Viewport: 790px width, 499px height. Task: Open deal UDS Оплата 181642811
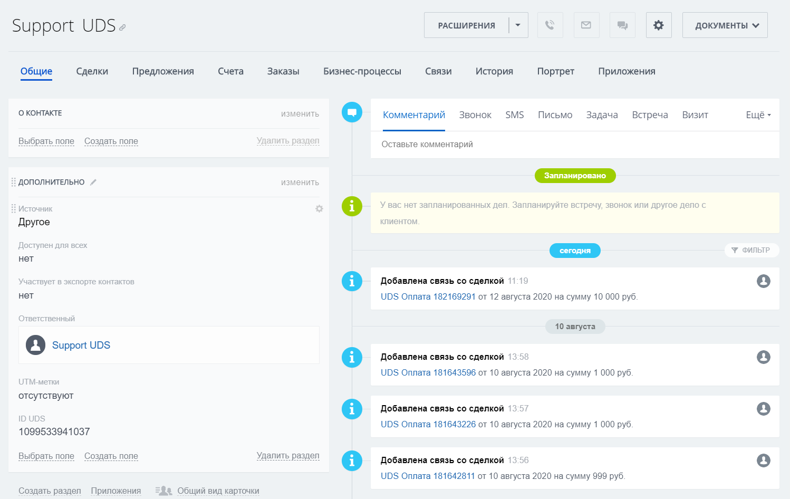click(x=428, y=476)
